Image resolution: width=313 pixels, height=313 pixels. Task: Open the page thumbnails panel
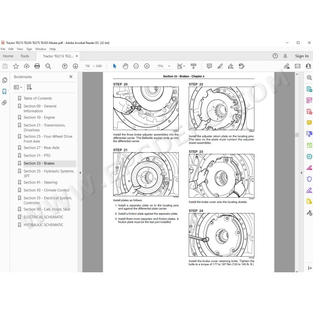tap(4, 80)
